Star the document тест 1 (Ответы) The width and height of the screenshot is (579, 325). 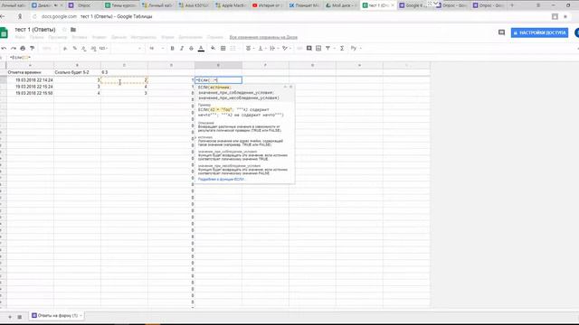(x=64, y=30)
